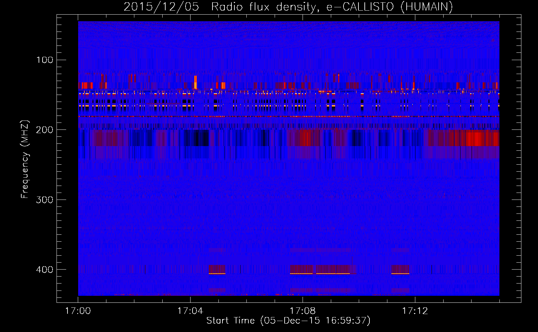
Task: Click the "Start Time (05-Dec-15 16:59:37)" axis label
Action: tap(288, 321)
